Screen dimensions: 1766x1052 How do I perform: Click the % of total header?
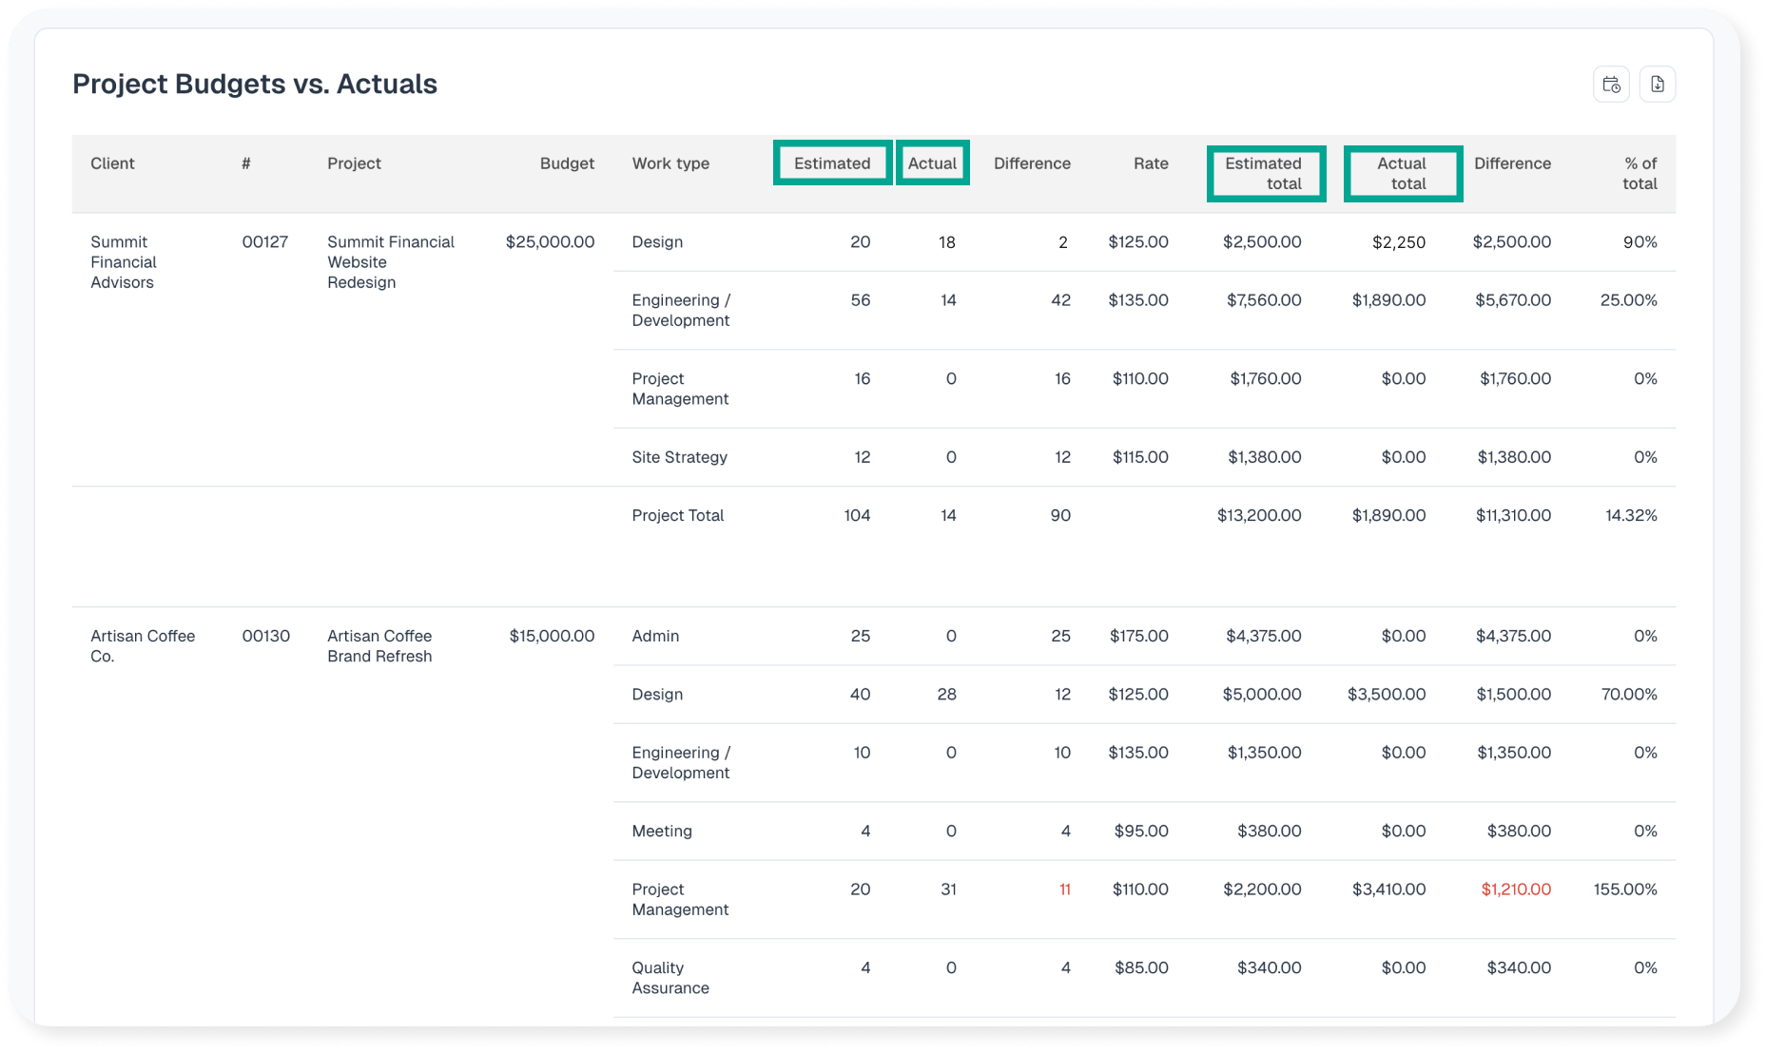(x=1640, y=174)
